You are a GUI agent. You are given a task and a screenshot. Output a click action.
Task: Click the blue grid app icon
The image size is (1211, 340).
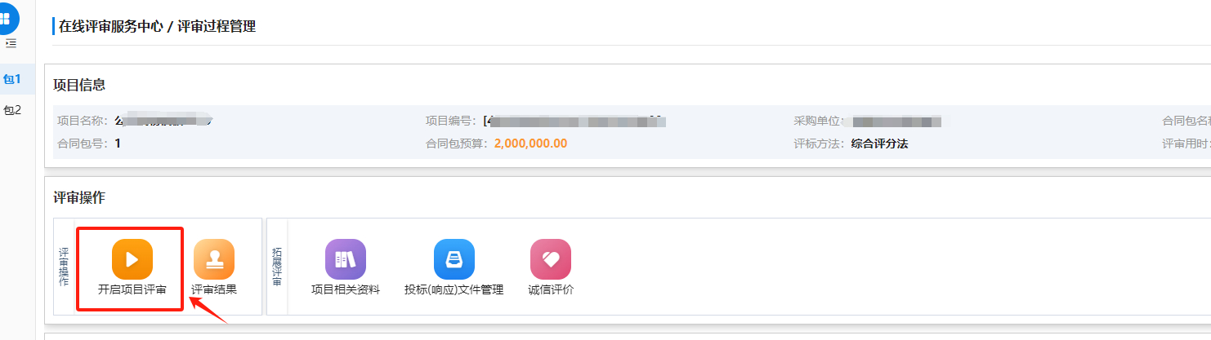point(5,18)
